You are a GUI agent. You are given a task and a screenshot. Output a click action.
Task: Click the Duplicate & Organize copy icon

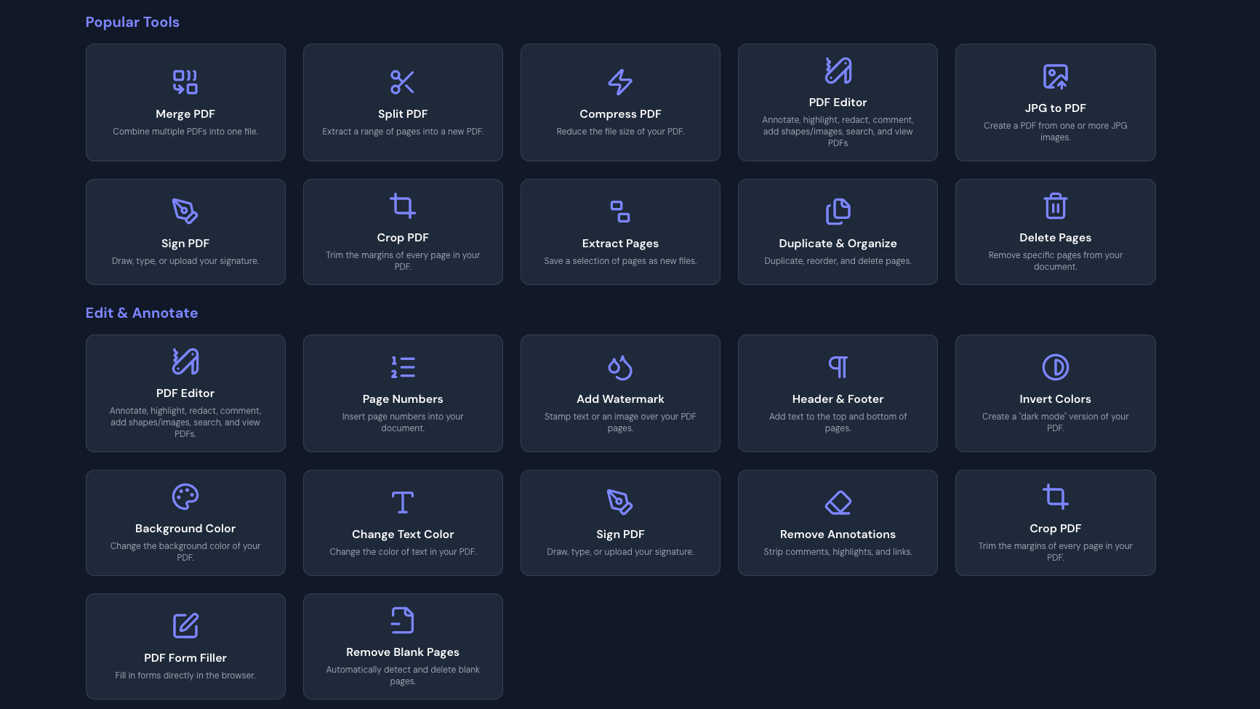[838, 212]
